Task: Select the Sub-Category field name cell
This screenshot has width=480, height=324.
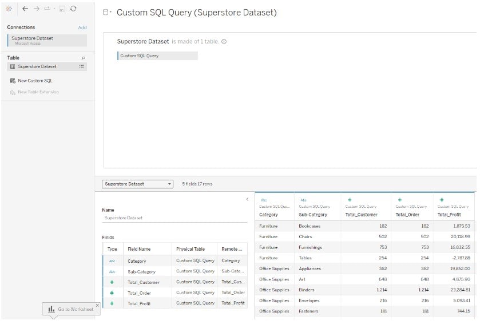Action: pos(148,272)
